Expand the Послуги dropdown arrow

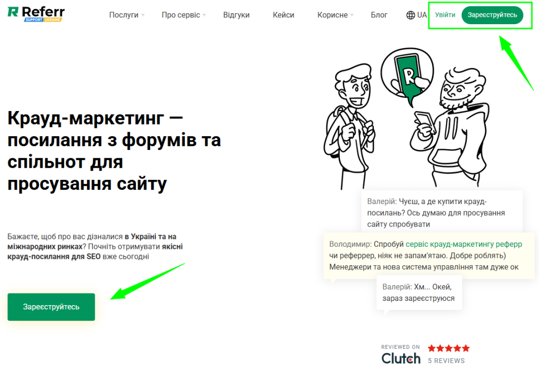143,15
